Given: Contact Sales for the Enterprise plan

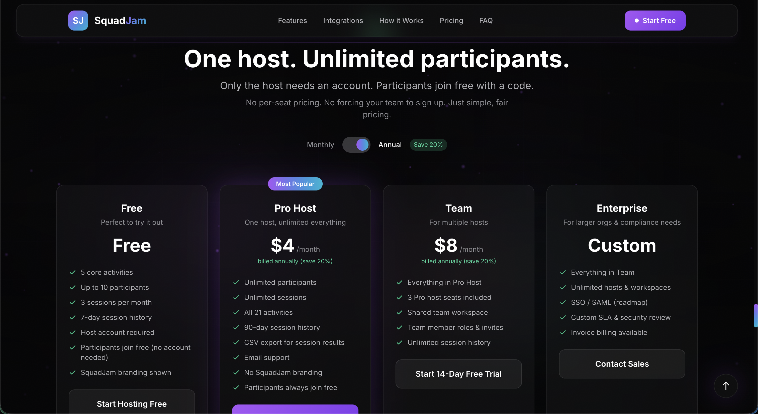Looking at the screenshot, I should coord(622,364).
